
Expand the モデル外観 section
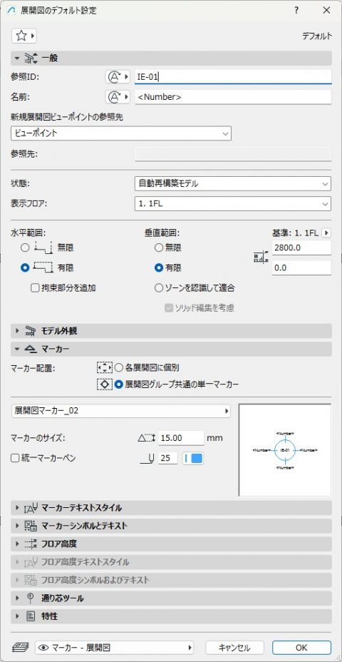[x=17, y=332]
